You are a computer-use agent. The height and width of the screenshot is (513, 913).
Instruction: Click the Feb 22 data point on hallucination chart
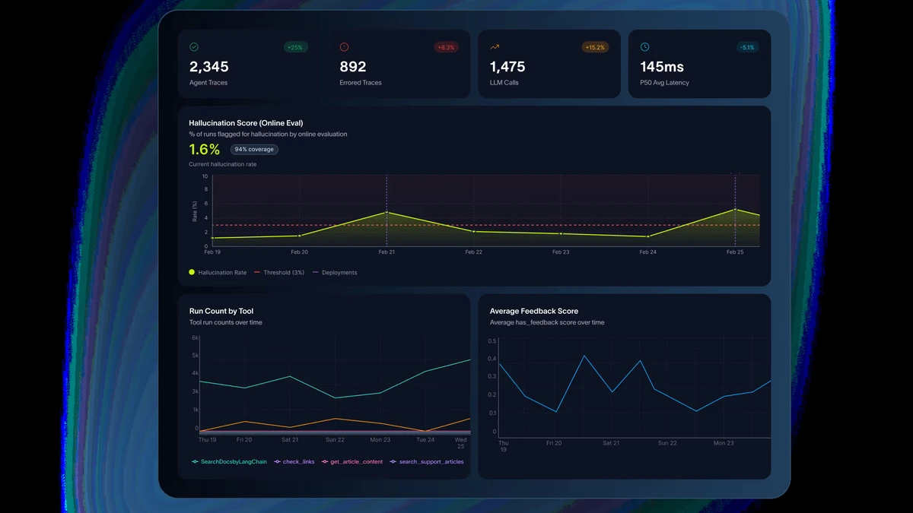point(473,231)
